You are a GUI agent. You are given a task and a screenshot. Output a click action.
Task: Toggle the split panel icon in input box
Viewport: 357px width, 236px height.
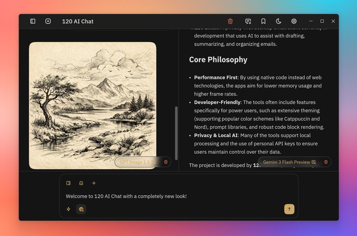point(68,183)
